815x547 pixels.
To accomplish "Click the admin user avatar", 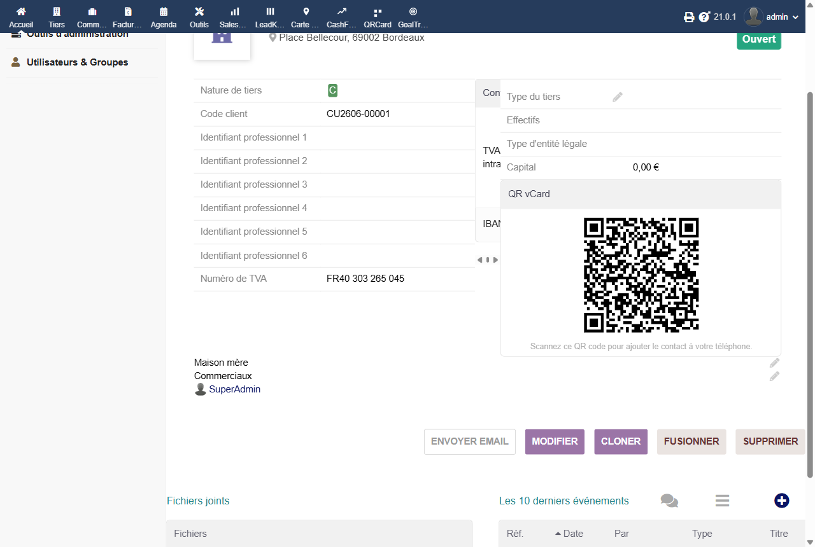I will pos(754,17).
